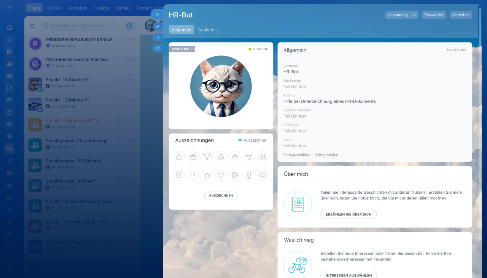Pick the star award badge
Viewport: 487px width, 278px height.
click(x=207, y=175)
